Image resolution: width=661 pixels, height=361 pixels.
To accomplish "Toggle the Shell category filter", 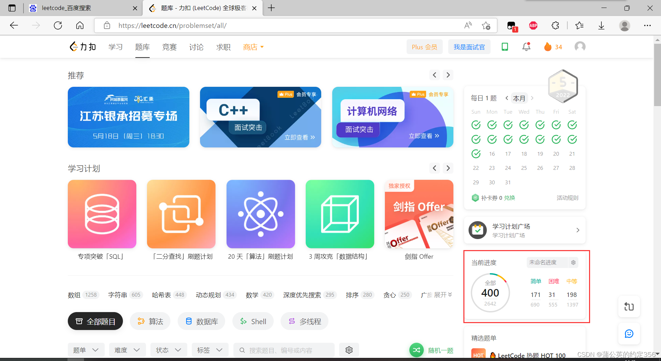I will pyautogui.click(x=253, y=321).
